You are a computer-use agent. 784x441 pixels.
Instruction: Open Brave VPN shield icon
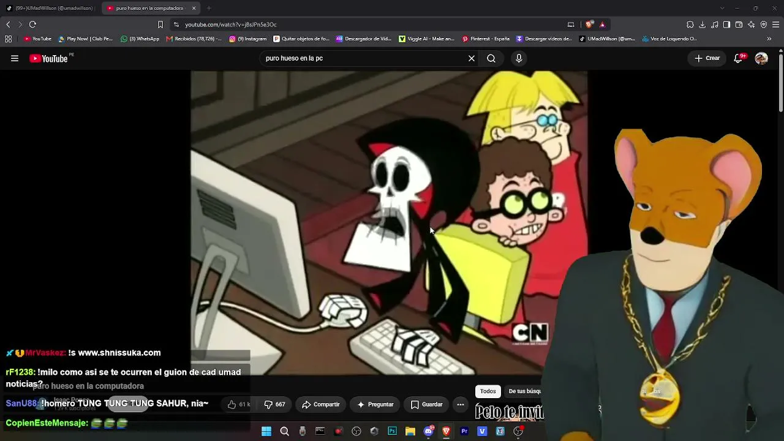coord(764,24)
